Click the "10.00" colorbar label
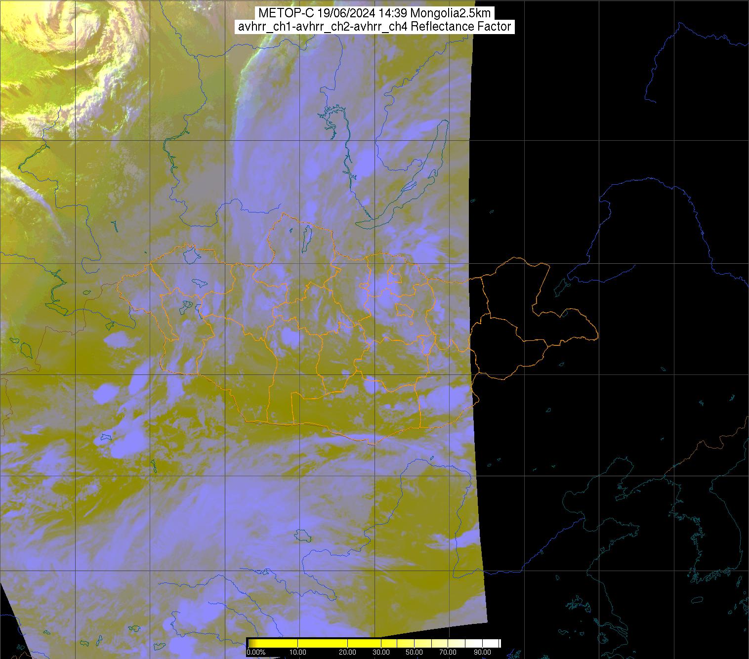 pos(298,652)
